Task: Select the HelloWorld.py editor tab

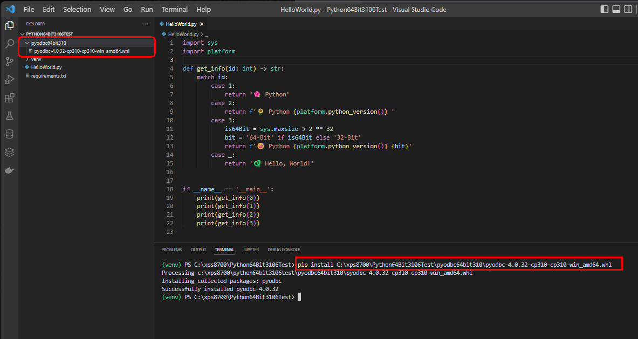Action: 181,24
